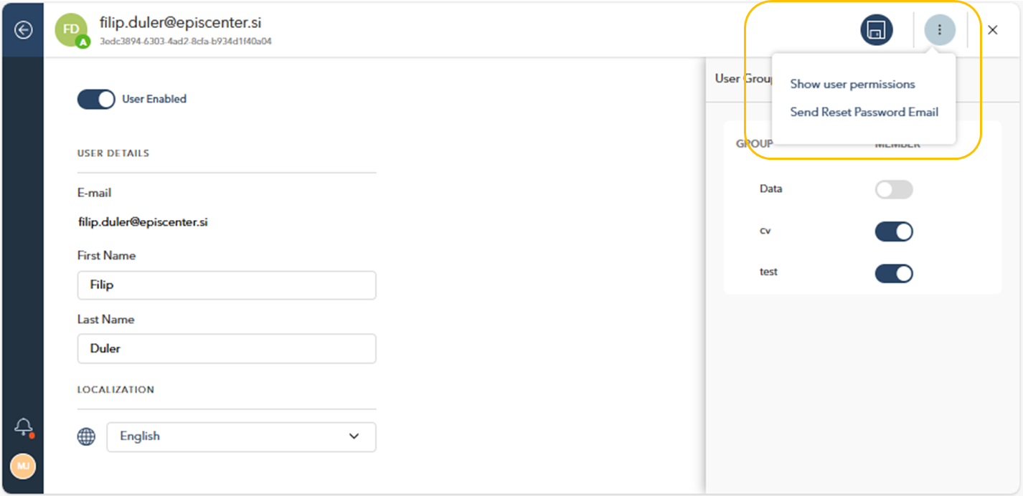Click the GROUP column header
The height and width of the screenshot is (496, 1023).
point(754,144)
